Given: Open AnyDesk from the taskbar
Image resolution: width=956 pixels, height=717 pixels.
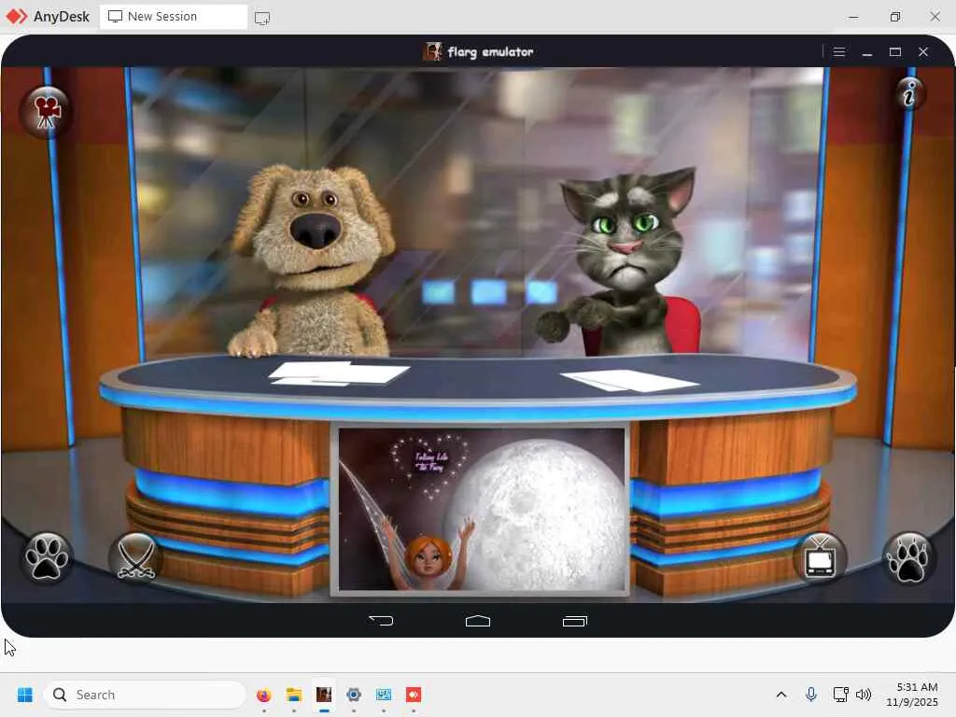Looking at the screenshot, I should click(x=414, y=695).
